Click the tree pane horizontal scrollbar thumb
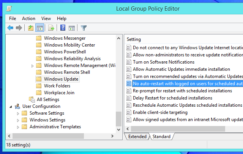243x154 pixels. pos(48,136)
